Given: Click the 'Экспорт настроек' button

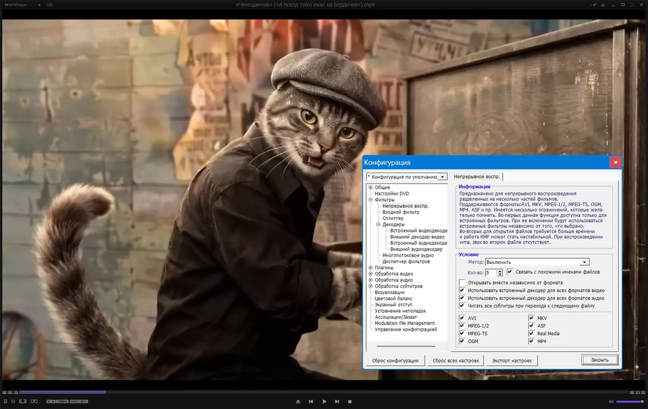Looking at the screenshot, I should coord(512,360).
